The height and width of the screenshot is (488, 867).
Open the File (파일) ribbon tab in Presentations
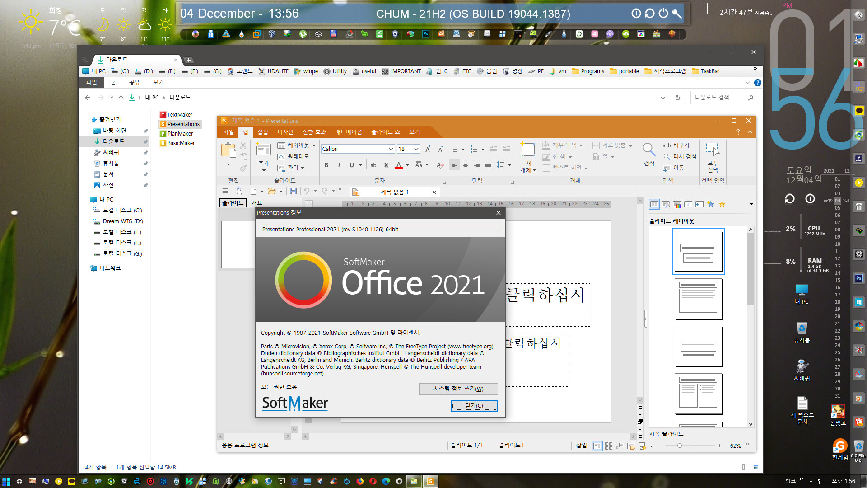click(x=228, y=132)
